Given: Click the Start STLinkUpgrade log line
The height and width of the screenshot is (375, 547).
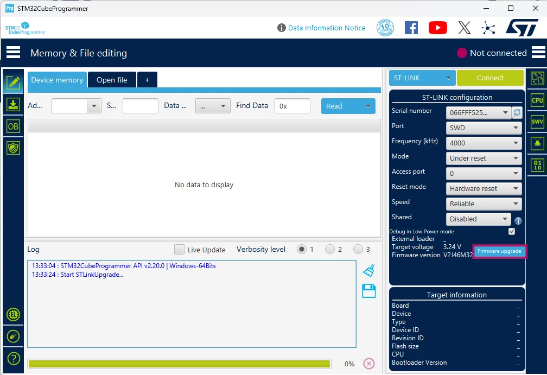Looking at the screenshot, I should pyautogui.click(x=78, y=275).
